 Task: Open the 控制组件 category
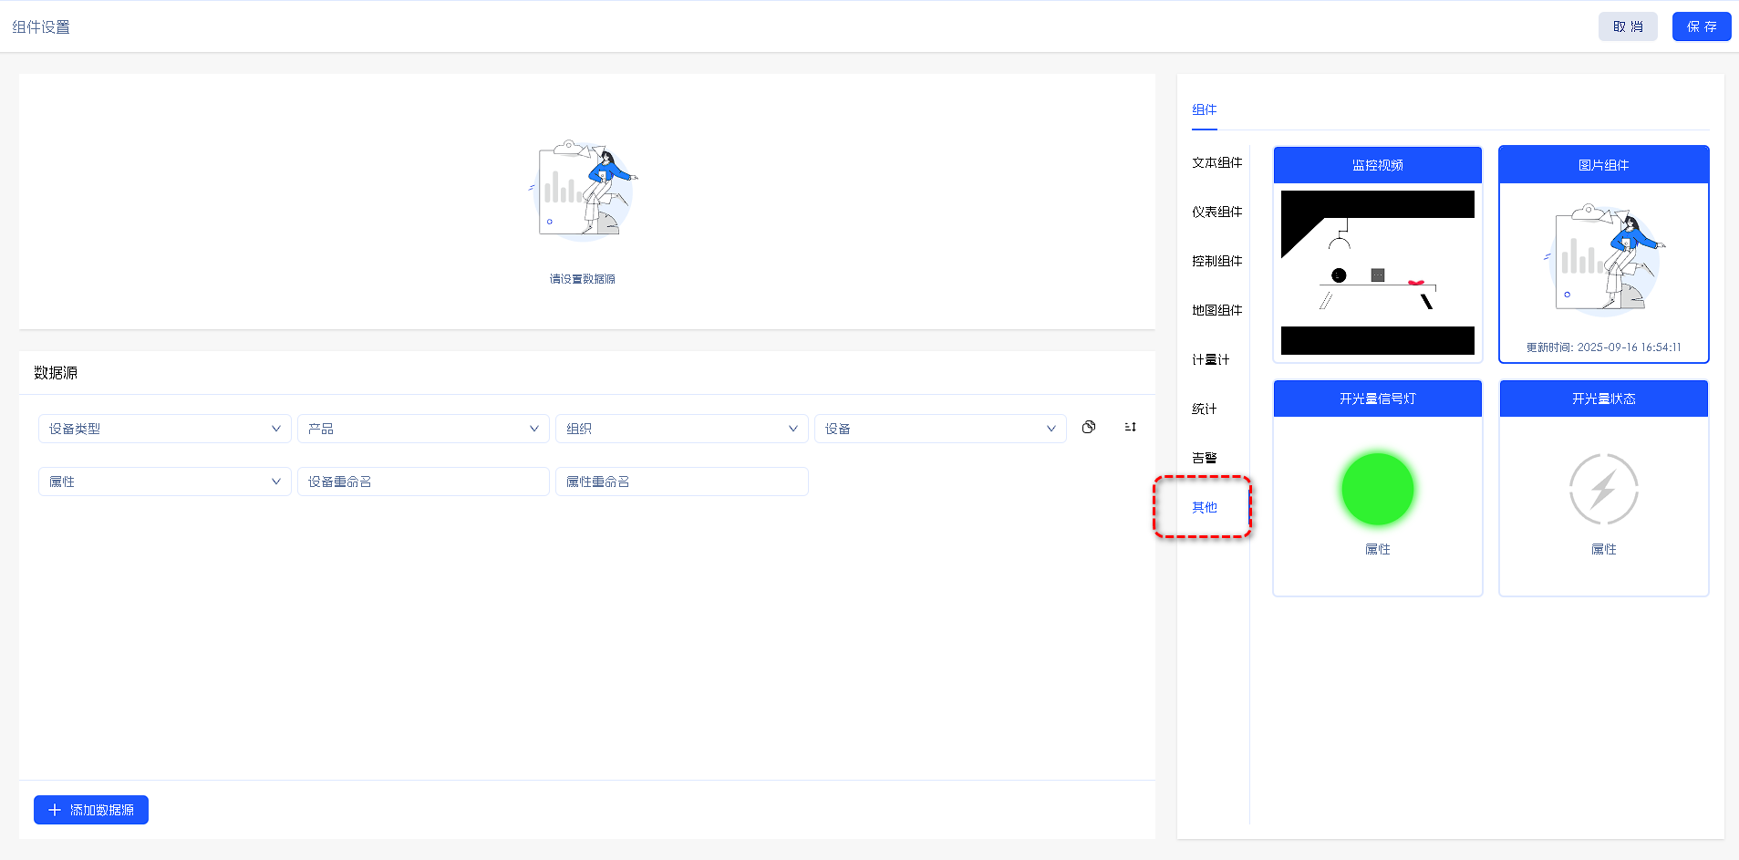[1216, 262]
